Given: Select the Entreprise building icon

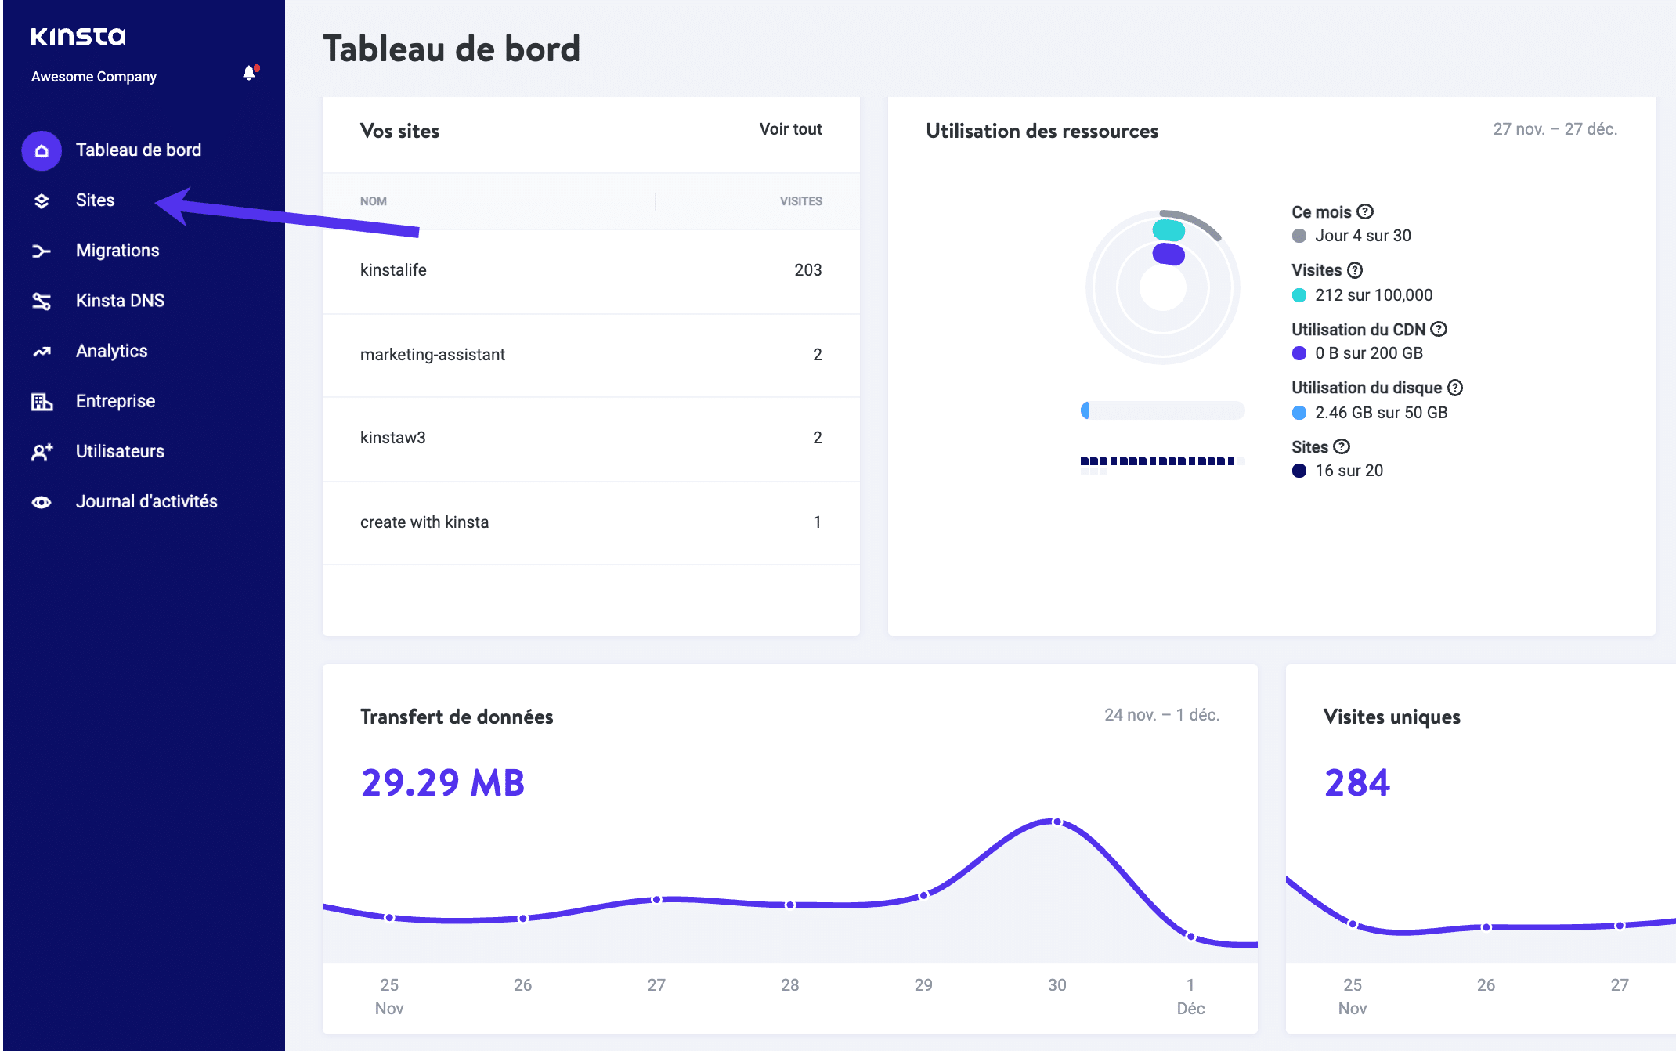Looking at the screenshot, I should click(x=41, y=401).
